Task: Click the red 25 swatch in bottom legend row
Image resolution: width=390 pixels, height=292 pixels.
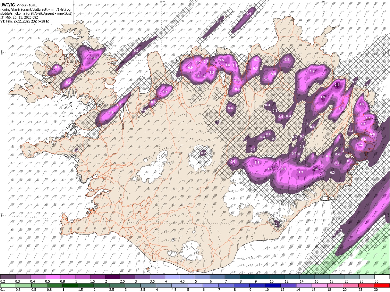Action: 366,286
